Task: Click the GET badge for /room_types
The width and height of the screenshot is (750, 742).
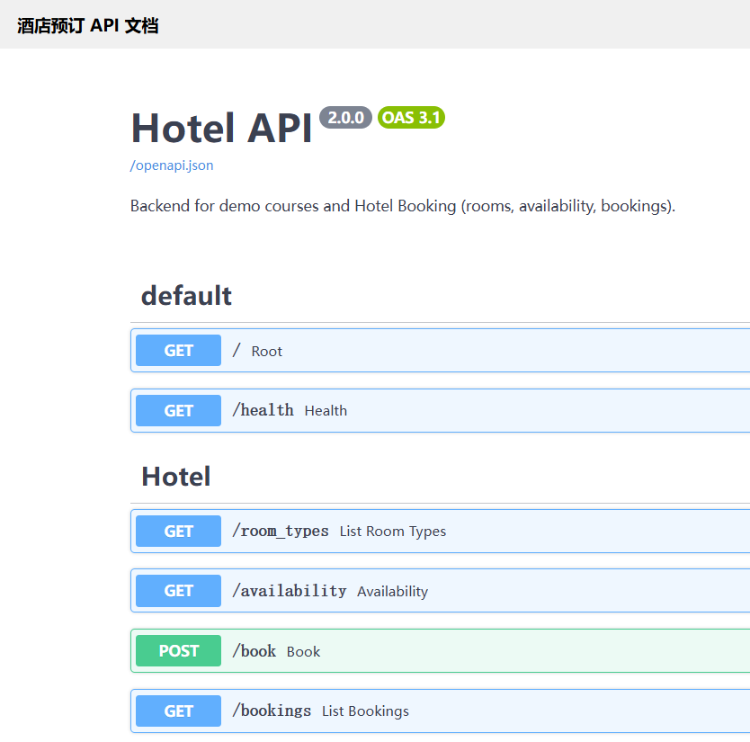Action: pyautogui.click(x=178, y=532)
